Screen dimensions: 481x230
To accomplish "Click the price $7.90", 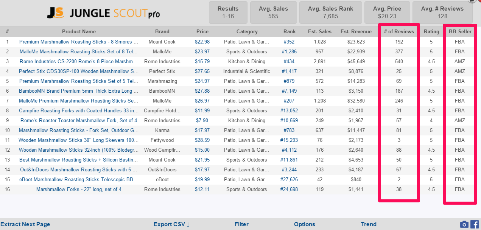I will [x=202, y=120].
